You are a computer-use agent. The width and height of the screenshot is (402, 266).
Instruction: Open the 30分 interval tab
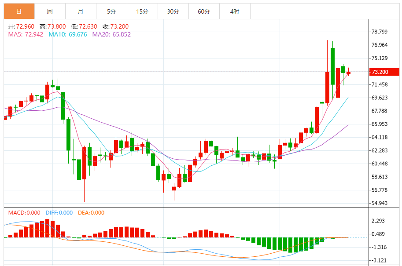173,11
